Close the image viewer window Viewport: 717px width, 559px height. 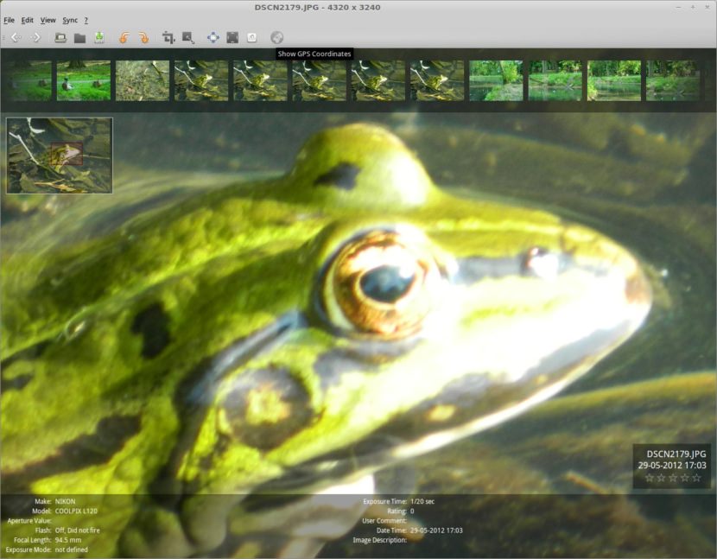pos(707,7)
